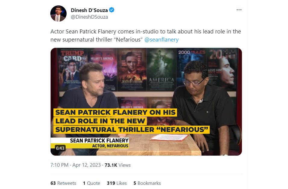Click the America poster in the video
Image resolution: width=288 pixels, height=189 pixels.
click(161, 69)
